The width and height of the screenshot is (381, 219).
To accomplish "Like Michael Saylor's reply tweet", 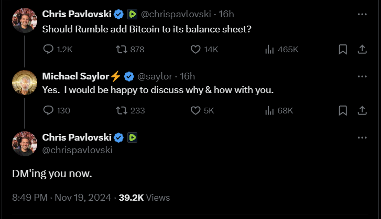I will [195, 110].
